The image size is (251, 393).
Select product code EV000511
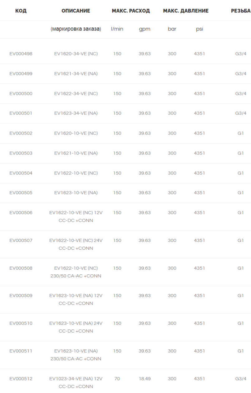(21, 351)
